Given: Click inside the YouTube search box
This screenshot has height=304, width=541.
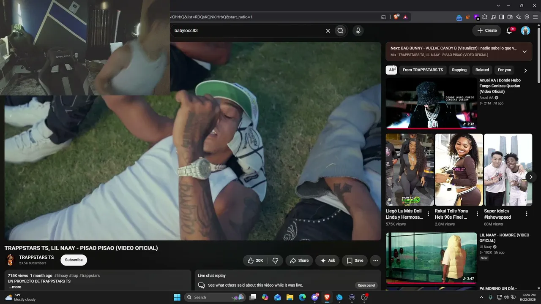Looking at the screenshot, I should coord(248,30).
